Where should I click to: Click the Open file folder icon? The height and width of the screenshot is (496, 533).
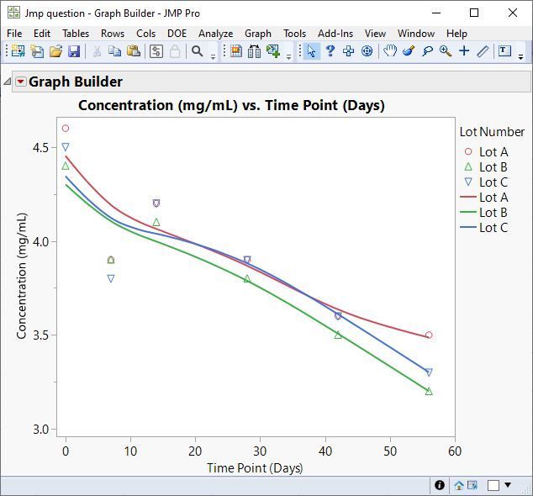55,51
